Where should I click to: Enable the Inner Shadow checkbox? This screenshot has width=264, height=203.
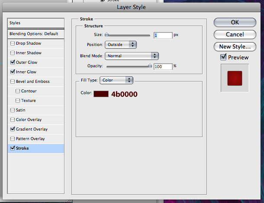point(13,53)
